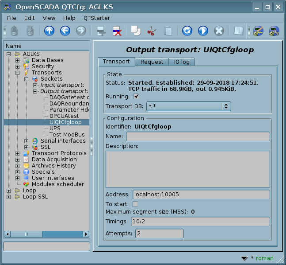This screenshot has width=286, height=265.
Task: Click the status bar down-arrow indicator
Action: pos(244,258)
